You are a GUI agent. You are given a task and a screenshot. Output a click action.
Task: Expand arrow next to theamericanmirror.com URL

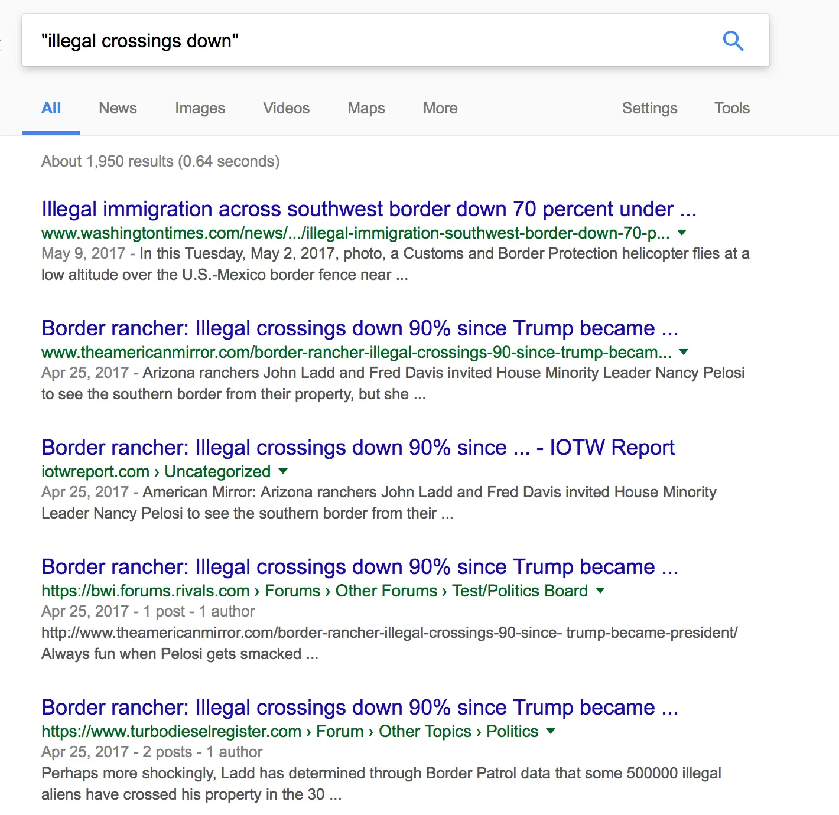click(x=684, y=352)
